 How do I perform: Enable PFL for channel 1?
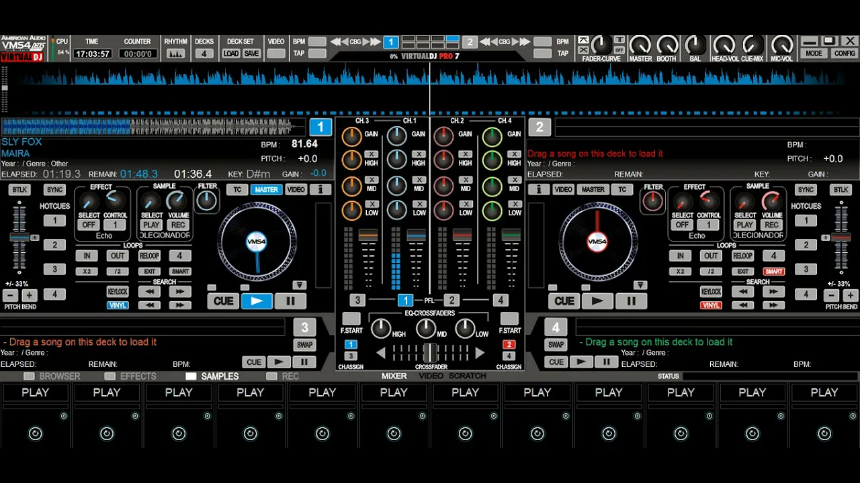405,301
